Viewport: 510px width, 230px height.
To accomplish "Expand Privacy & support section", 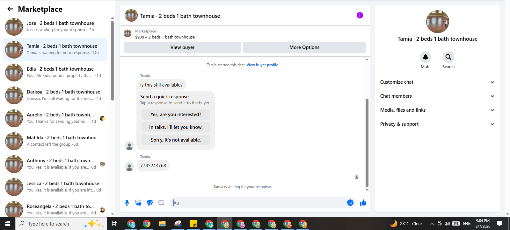I will point(437,124).
